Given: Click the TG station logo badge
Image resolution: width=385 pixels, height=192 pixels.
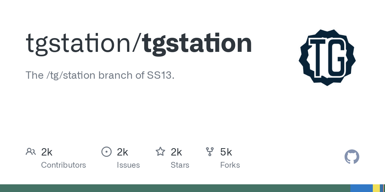Looking at the screenshot, I should point(327,58).
